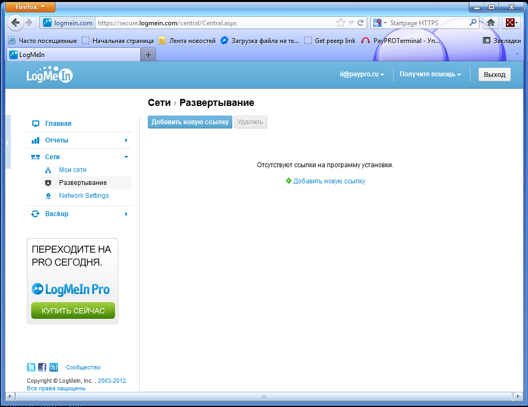528x407 pixels.
Task: Open the Получите помощь dropdown menu
Action: [430, 75]
